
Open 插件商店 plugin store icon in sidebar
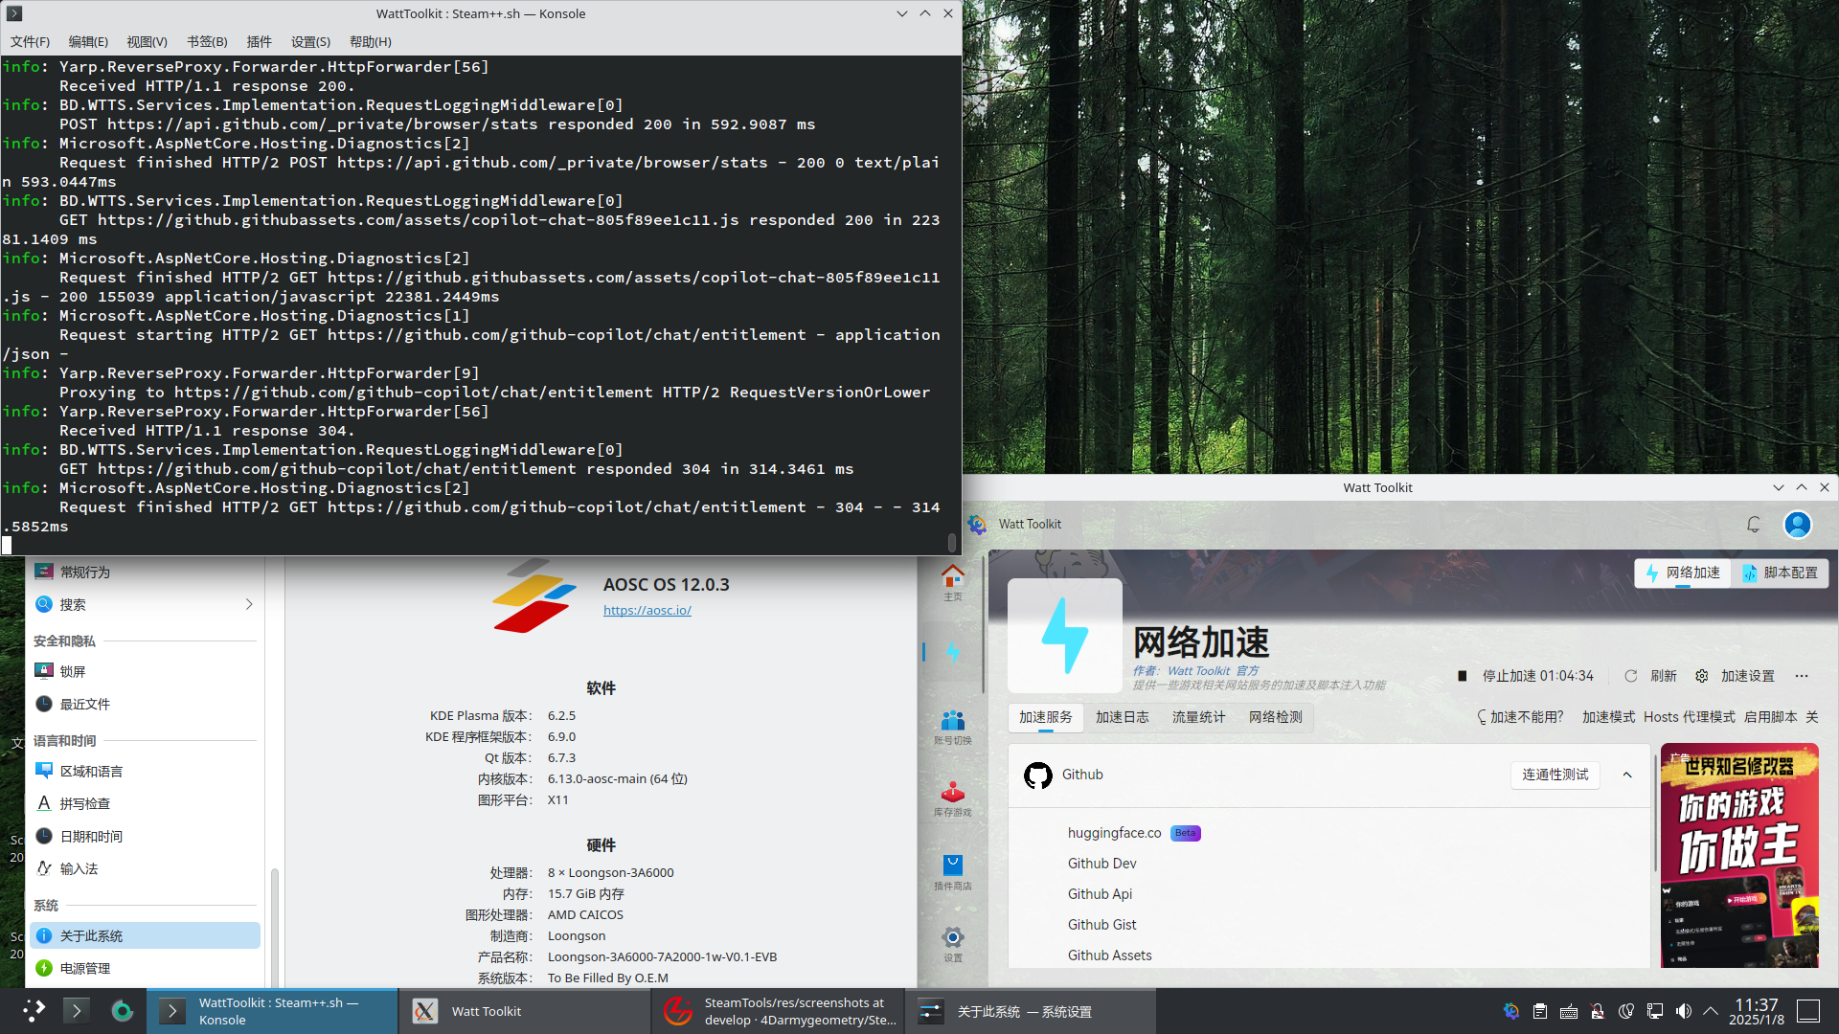[952, 872]
